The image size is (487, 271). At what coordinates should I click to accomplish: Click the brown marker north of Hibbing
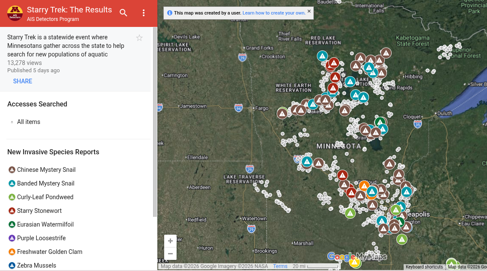(x=386, y=53)
